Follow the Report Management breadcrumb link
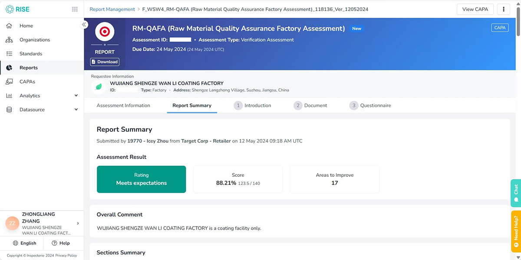 (x=112, y=9)
